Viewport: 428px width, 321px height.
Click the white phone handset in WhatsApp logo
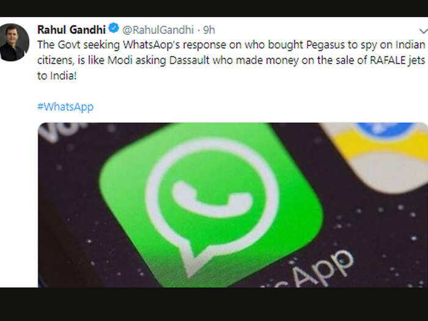coord(212,199)
